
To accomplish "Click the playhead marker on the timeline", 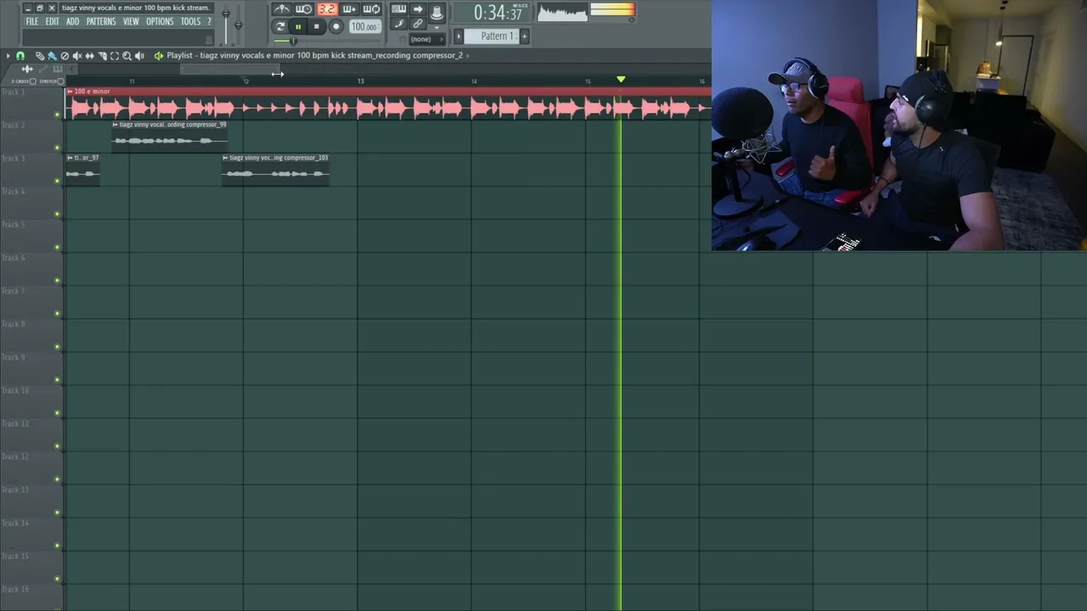I will coord(621,79).
